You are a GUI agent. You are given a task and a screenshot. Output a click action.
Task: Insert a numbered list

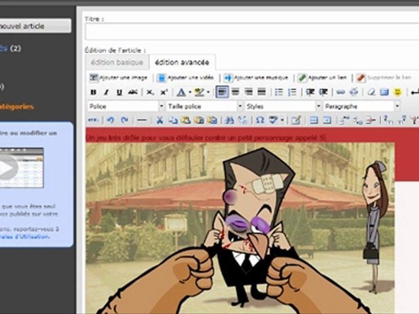[x=292, y=92]
